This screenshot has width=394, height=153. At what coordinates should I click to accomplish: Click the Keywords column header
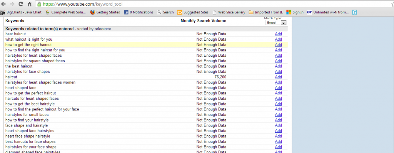click(x=15, y=21)
